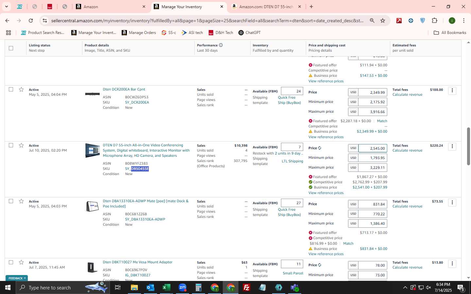The height and width of the screenshot is (294, 471).
Task: Open the Adobe Acrobat extension icon
Action: tap(399, 21)
